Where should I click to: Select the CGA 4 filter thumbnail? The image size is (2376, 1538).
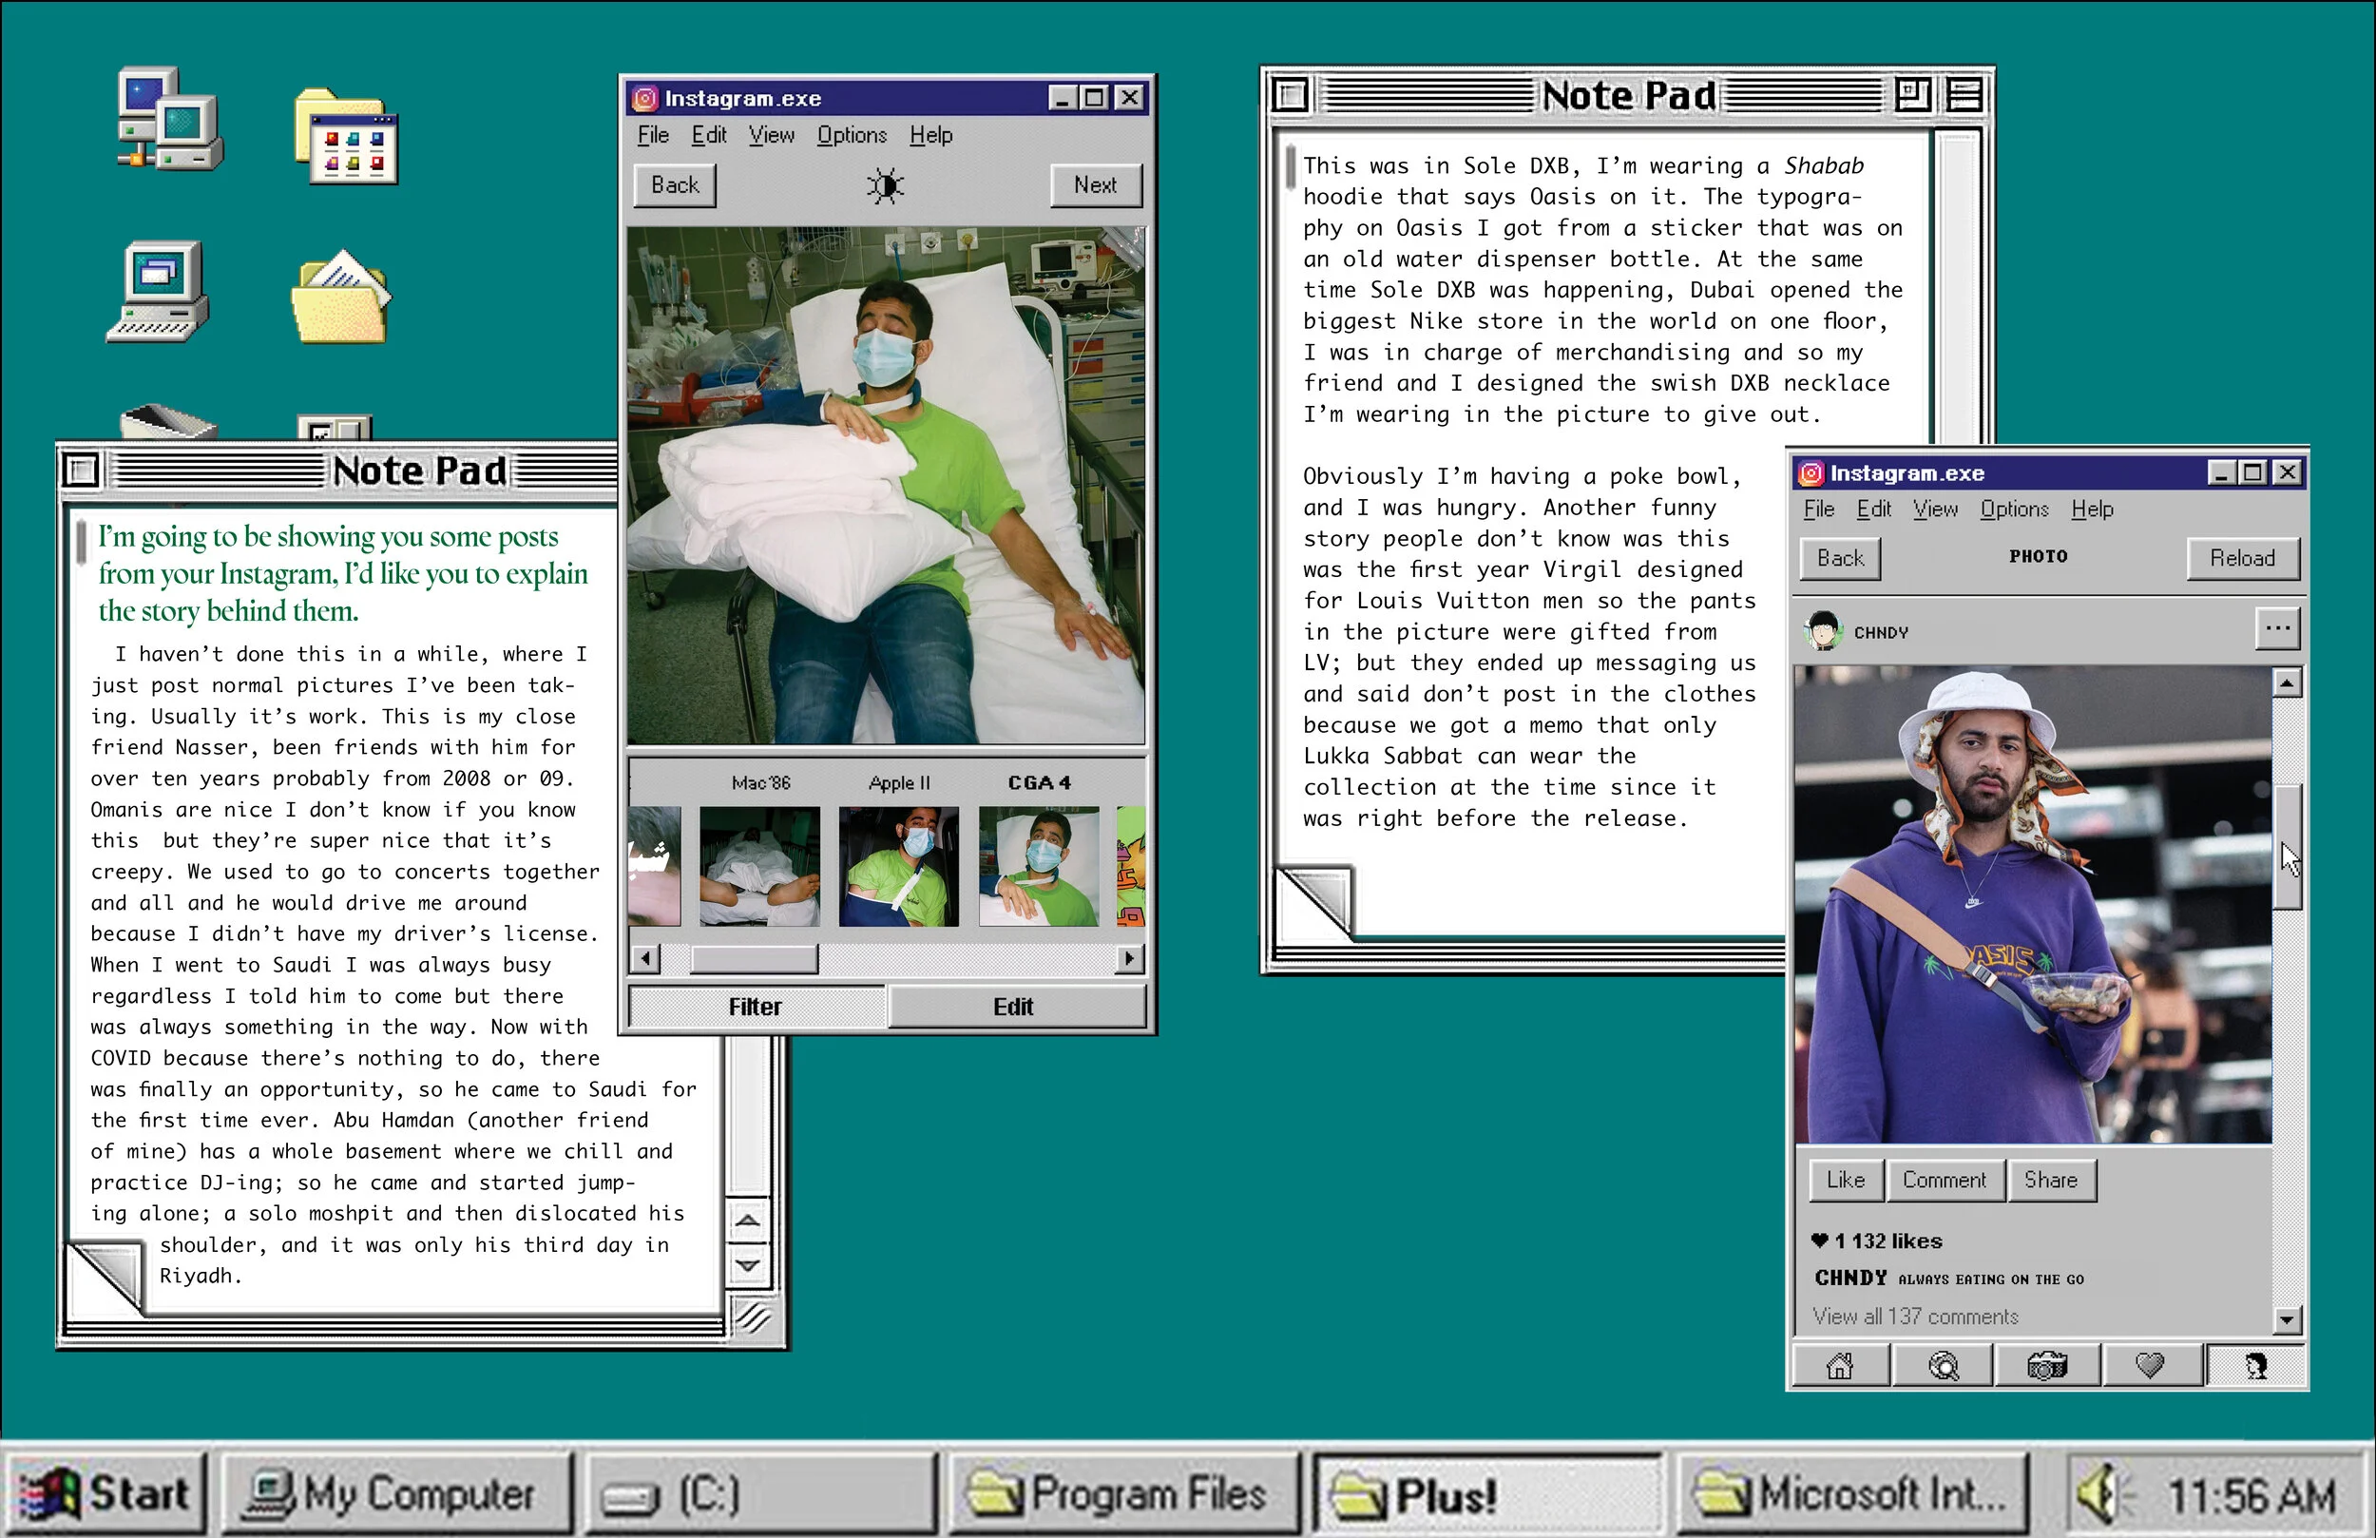point(1038,866)
